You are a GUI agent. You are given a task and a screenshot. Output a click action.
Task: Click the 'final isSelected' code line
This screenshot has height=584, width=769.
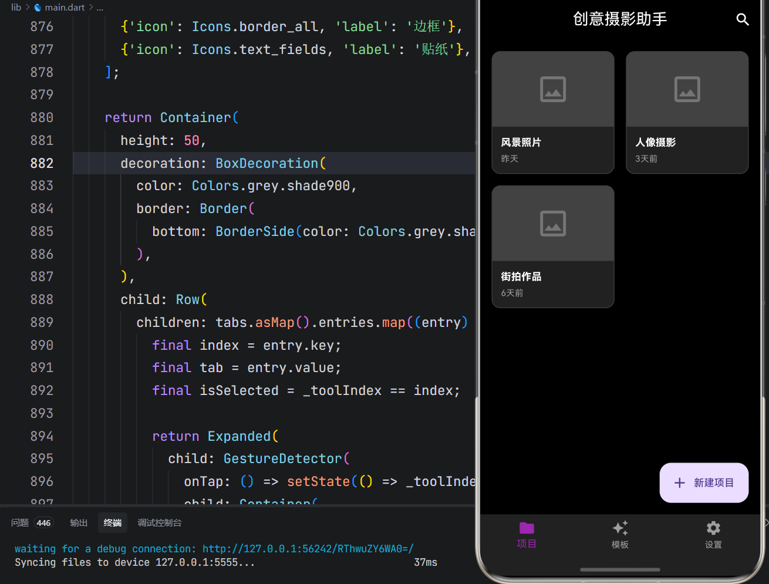(x=306, y=390)
